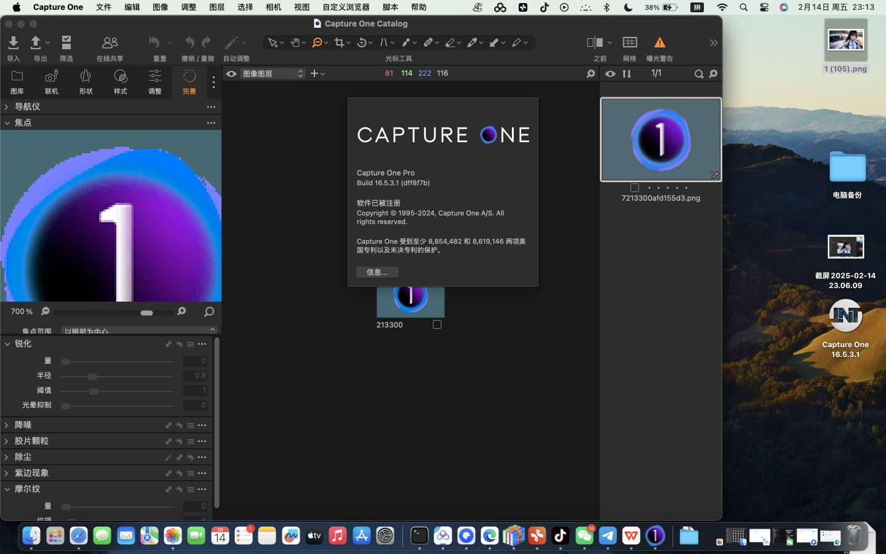Click the 半径 value field showing 0.8
Image resolution: width=886 pixels, height=554 pixels.
(195, 375)
